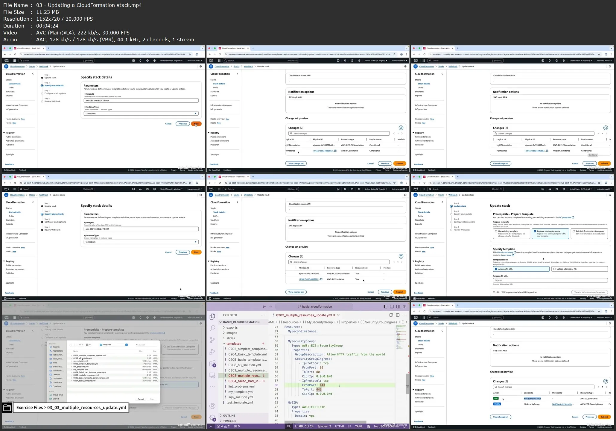Open the Search view in VS Code activity bar
The height and width of the screenshot is (431, 616).
(x=212, y=328)
